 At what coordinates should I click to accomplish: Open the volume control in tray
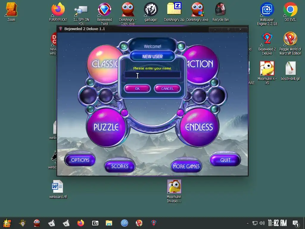click(x=262, y=223)
